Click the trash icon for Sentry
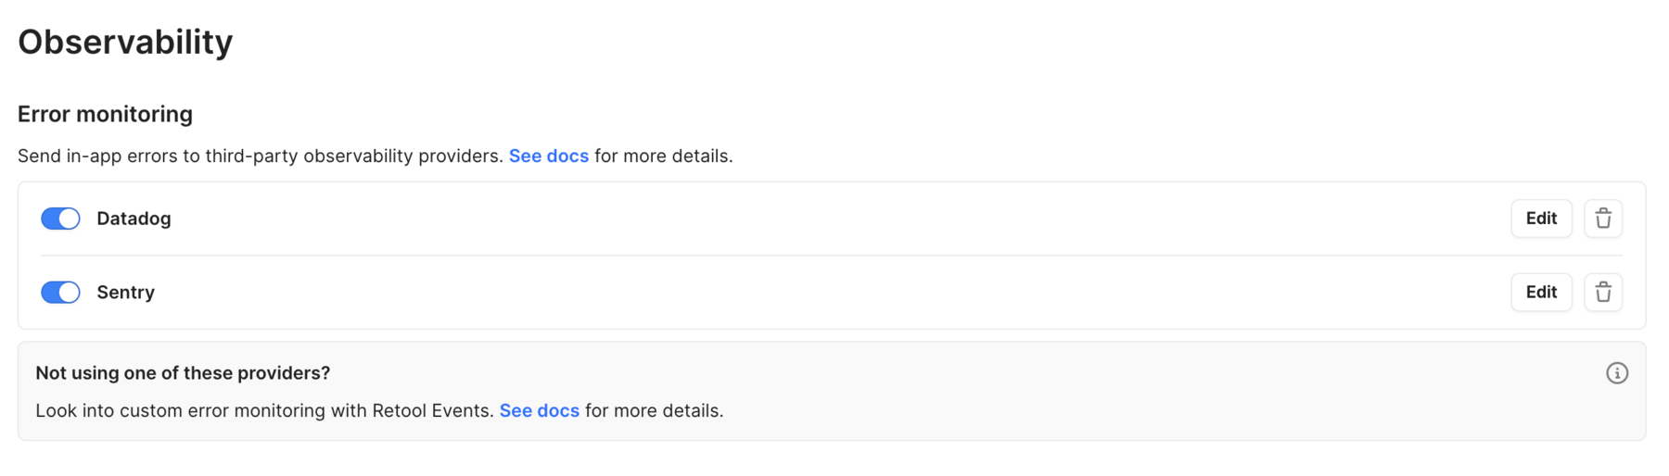The width and height of the screenshot is (1669, 476). (1602, 293)
